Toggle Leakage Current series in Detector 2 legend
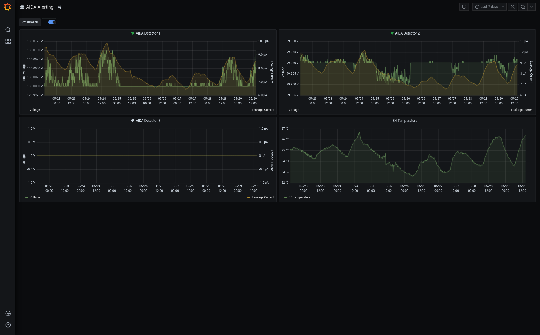Image resolution: width=540 pixels, height=335 pixels. tap(522, 110)
